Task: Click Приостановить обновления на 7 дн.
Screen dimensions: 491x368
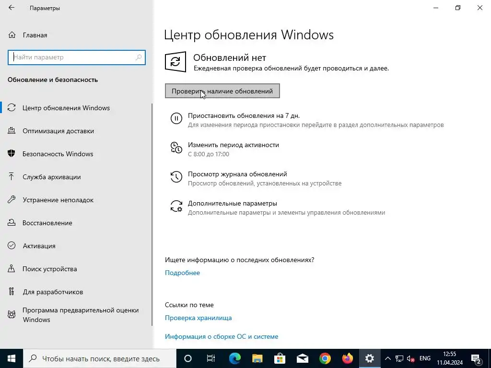Action: click(244, 116)
